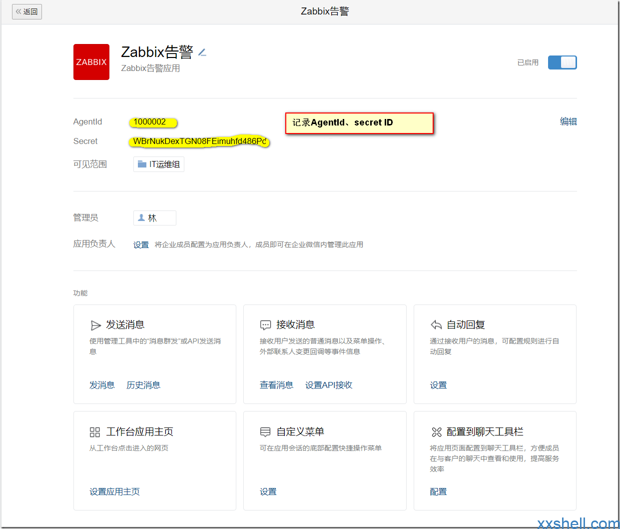Viewport: 620px width, 529px height.
Task: Click the administrator 林 tag
Action: 155,218
